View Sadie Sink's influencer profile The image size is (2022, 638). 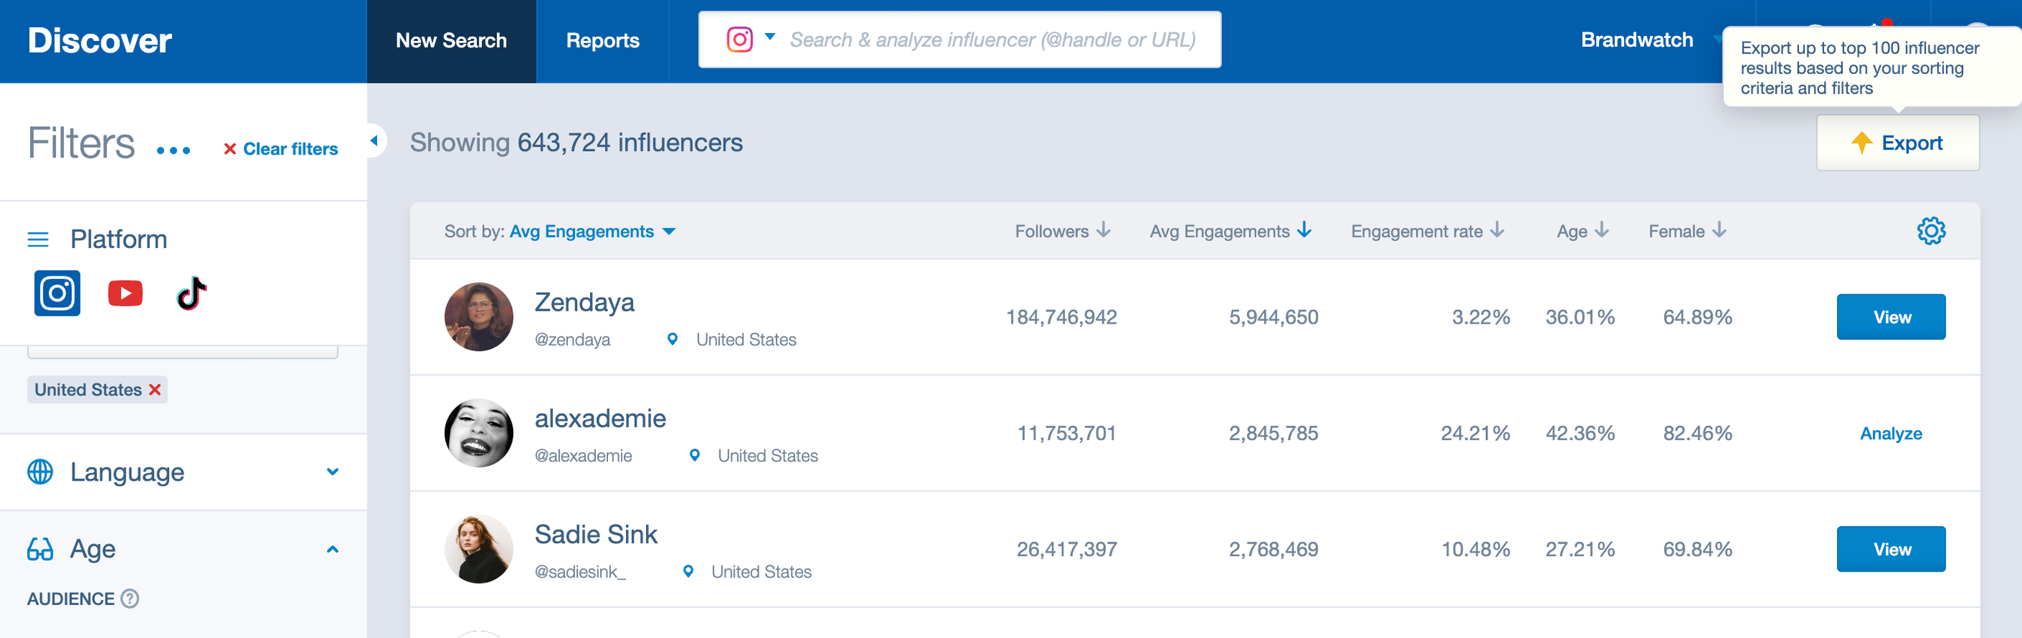(x=1890, y=550)
